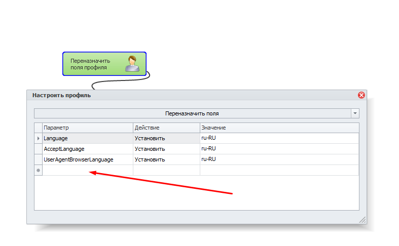
Task: Click Установить action in UserAgentBrowserLanguage row
Action: [x=166, y=159]
